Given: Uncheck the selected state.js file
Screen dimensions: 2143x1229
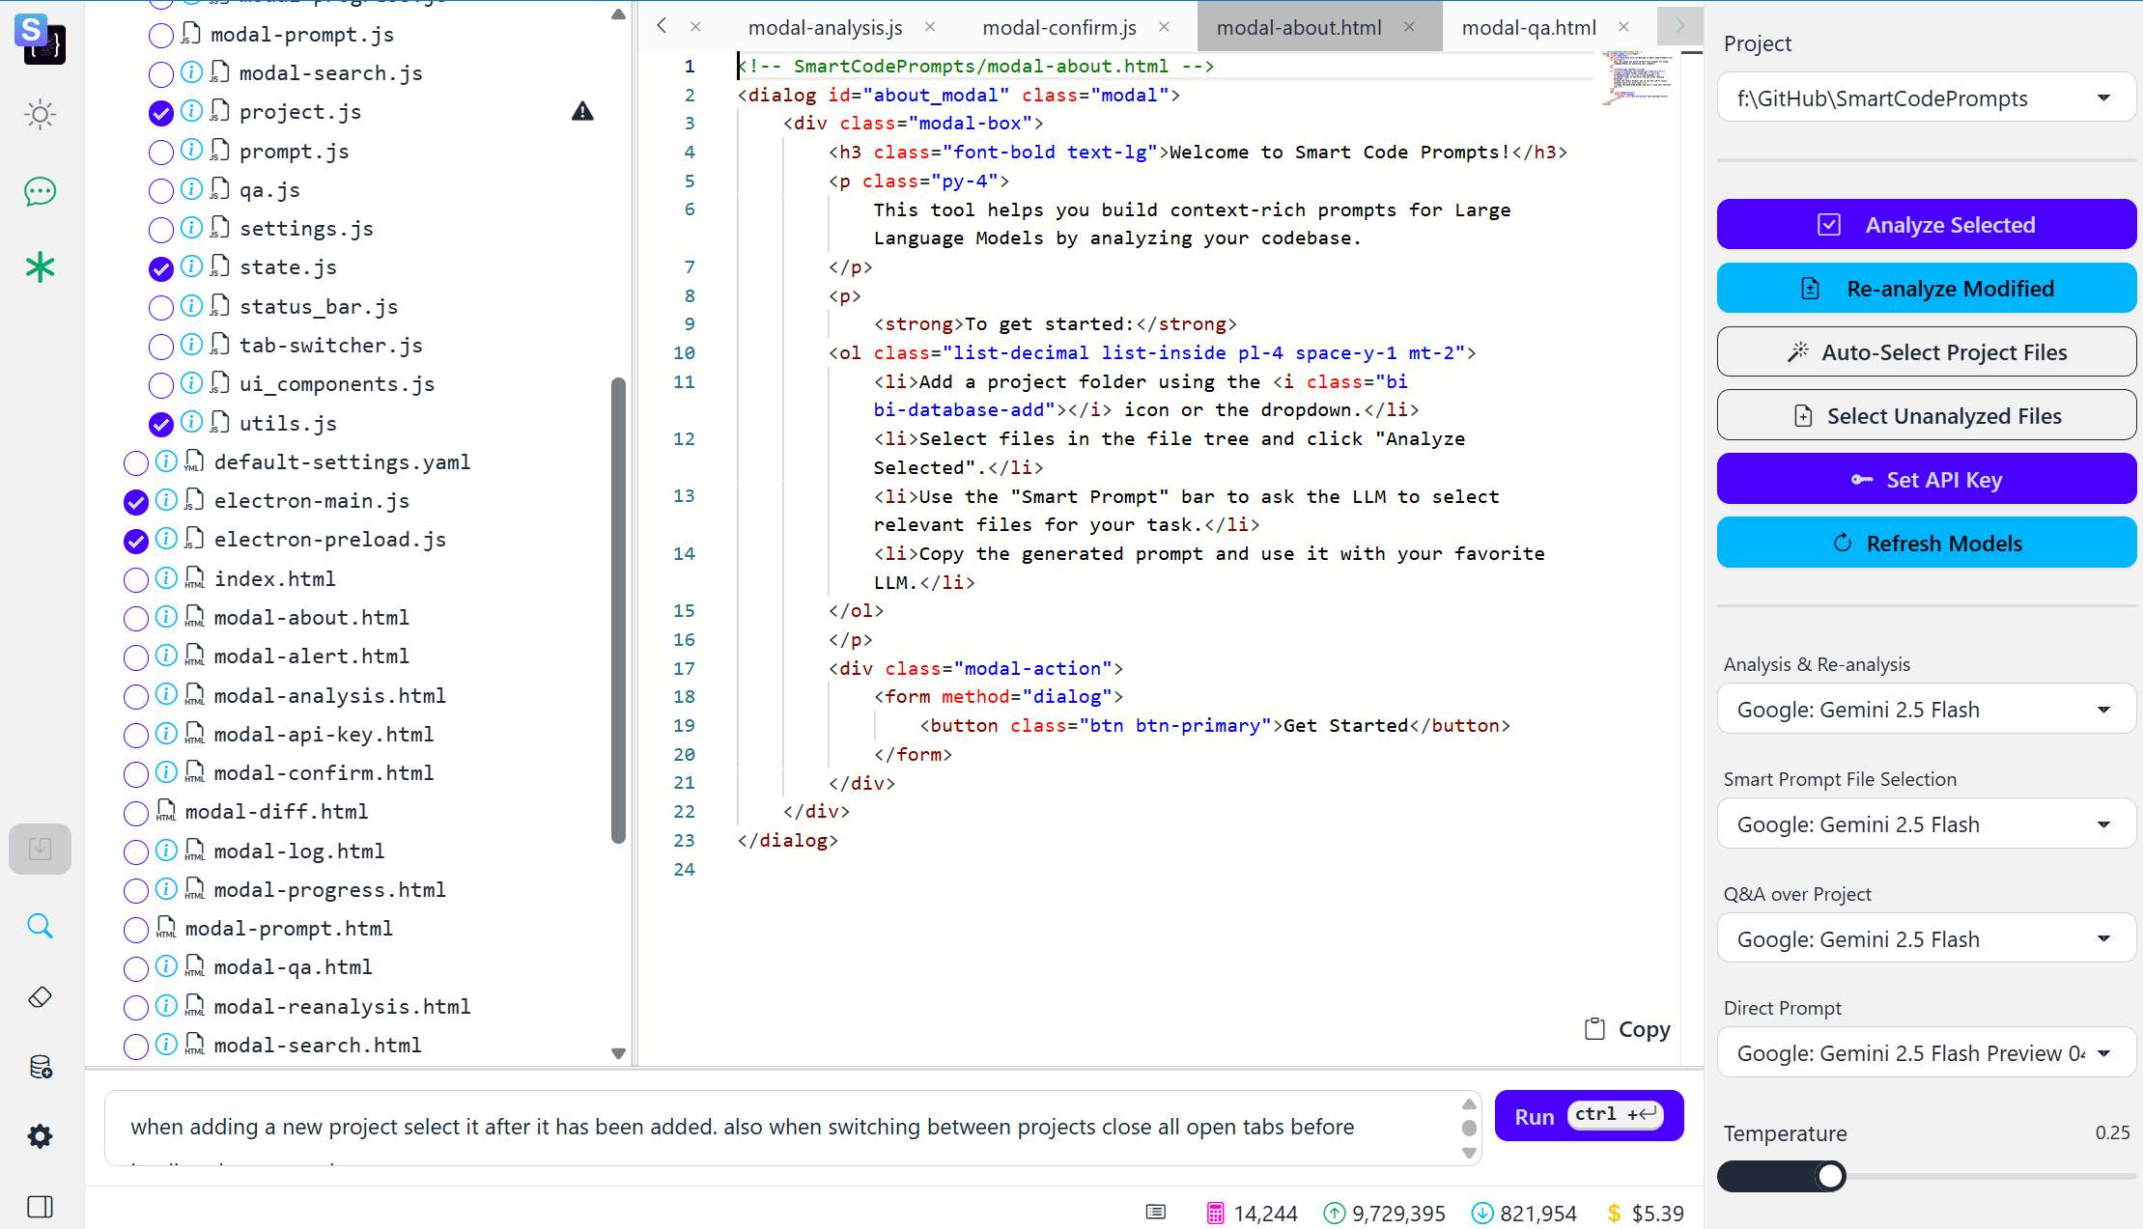Looking at the screenshot, I should pyautogui.click(x=160, y=267).
